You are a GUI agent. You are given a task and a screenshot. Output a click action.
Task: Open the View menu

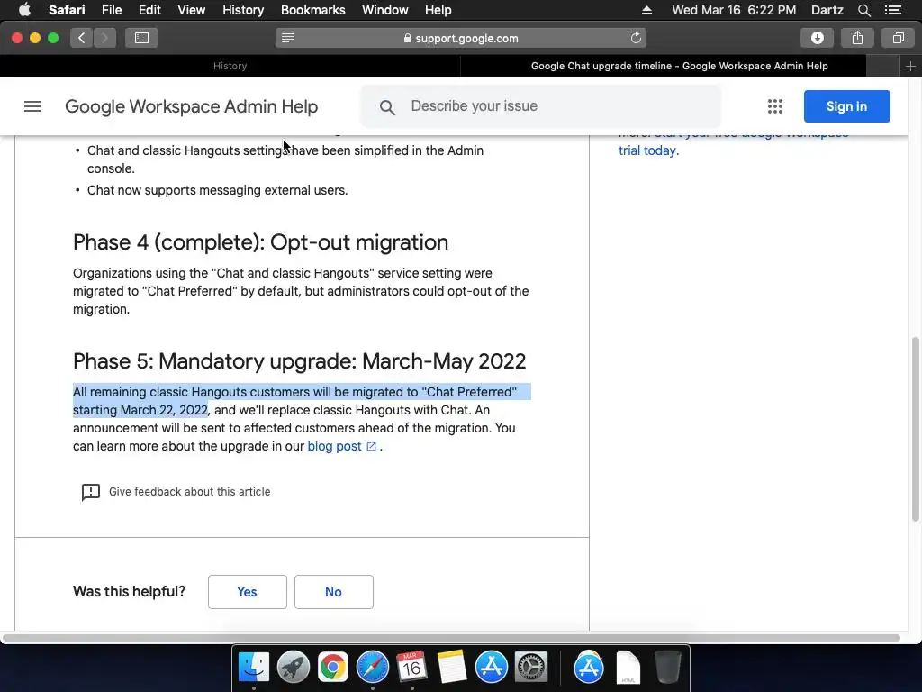click(191, 10)
